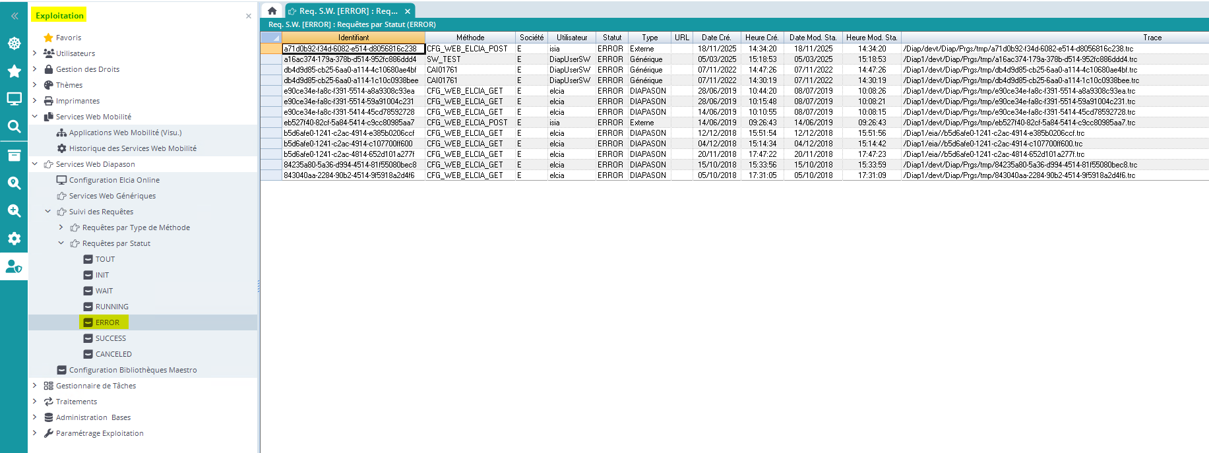
Task: Open Historique des Services Web Mobilité
Action: pos(133,148)
